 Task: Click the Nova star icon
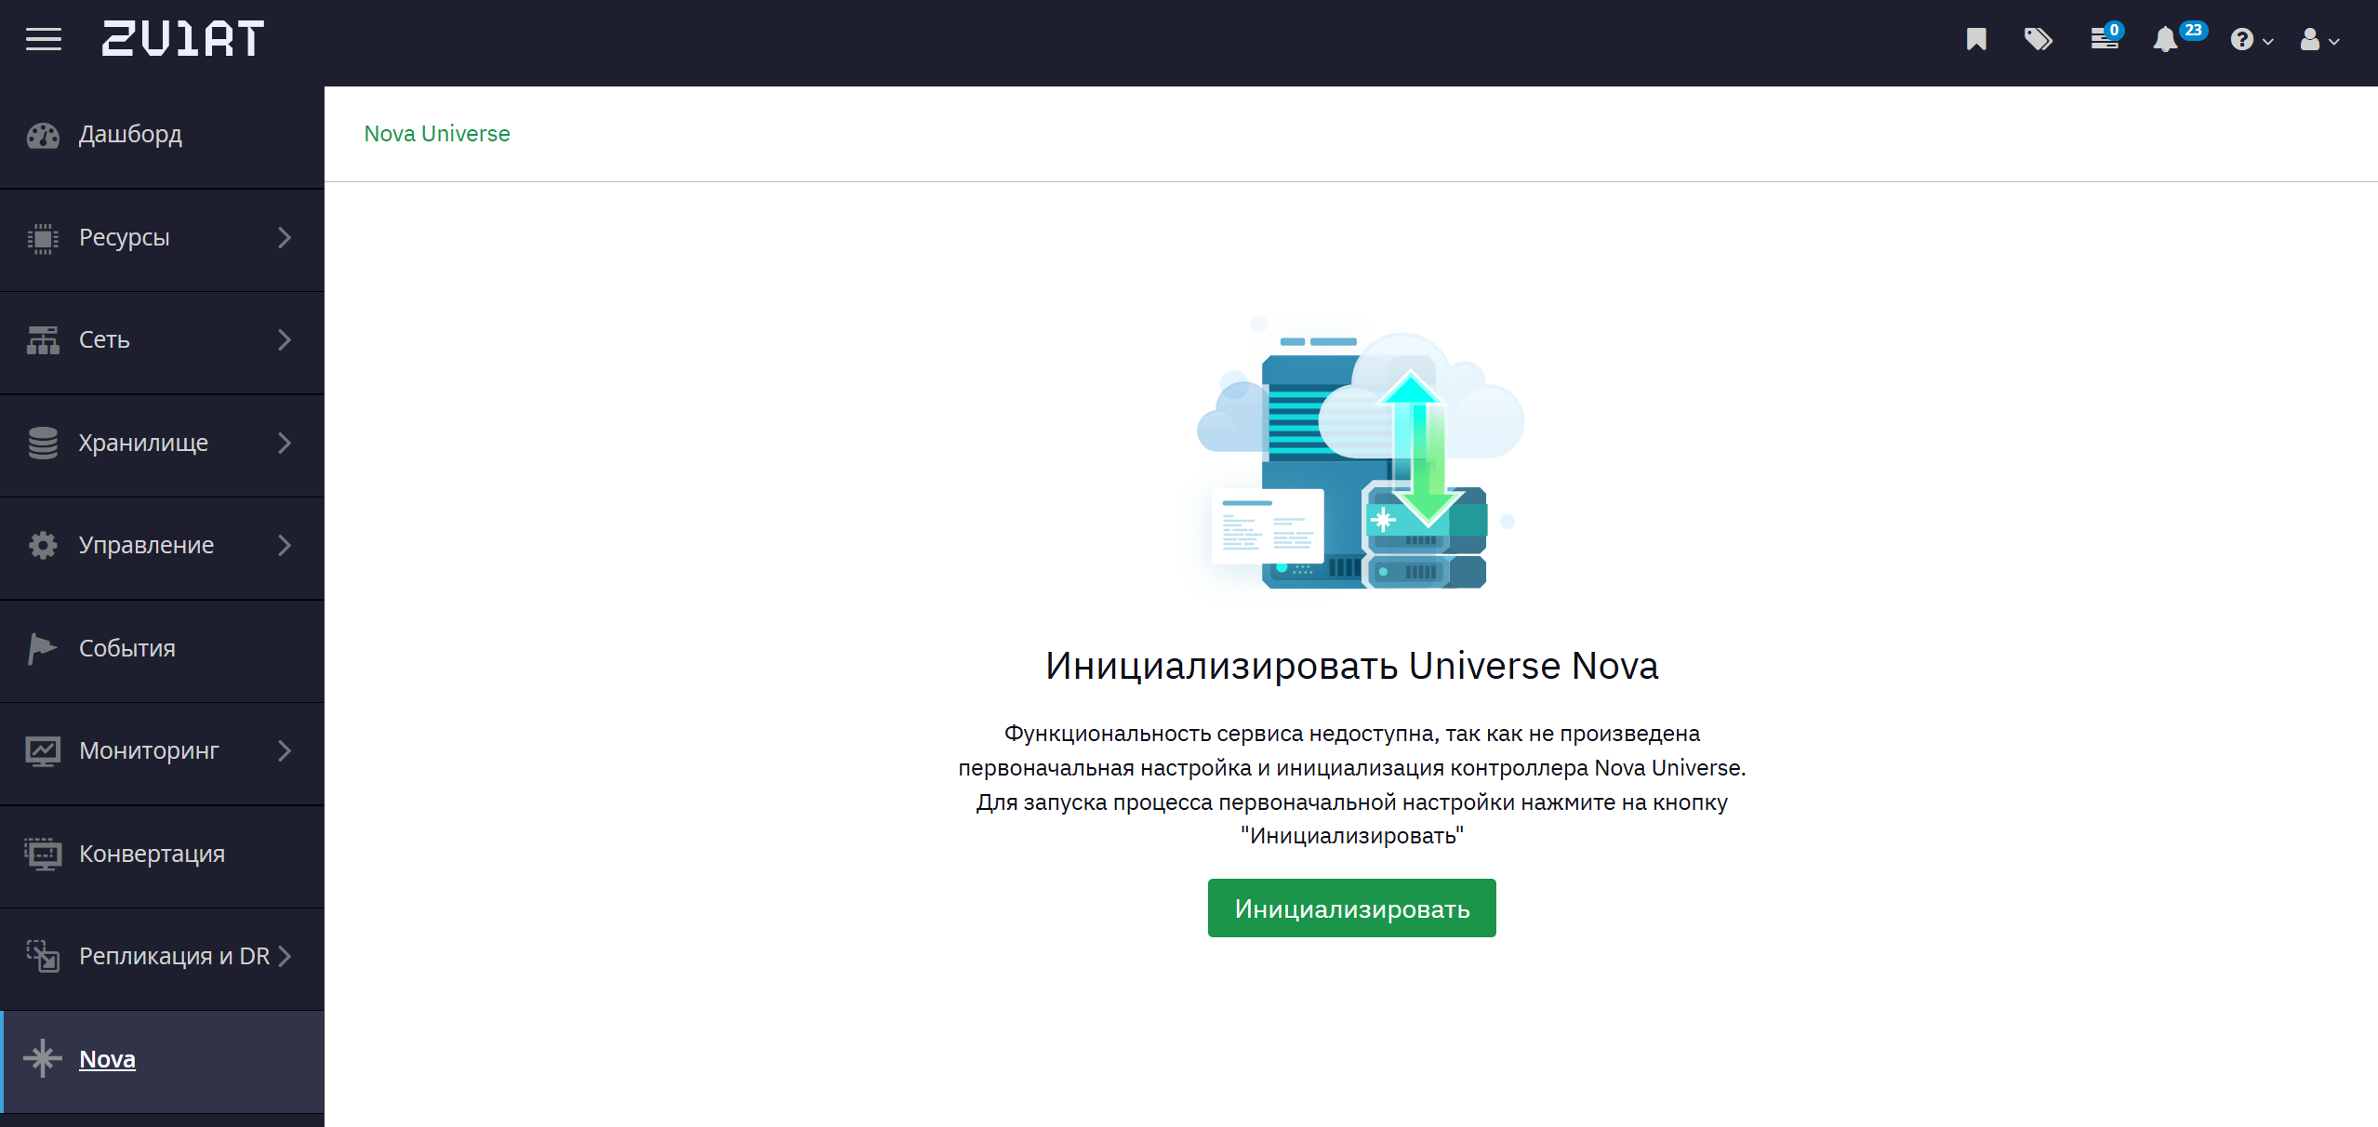[x=43, y=1058]
